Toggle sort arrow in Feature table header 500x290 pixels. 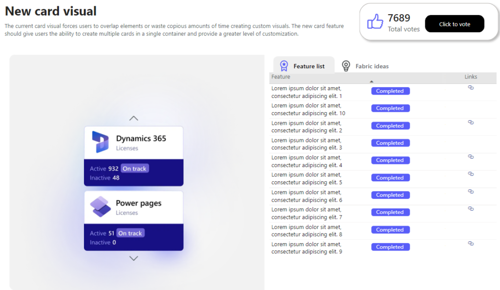[x=372, y=81]
